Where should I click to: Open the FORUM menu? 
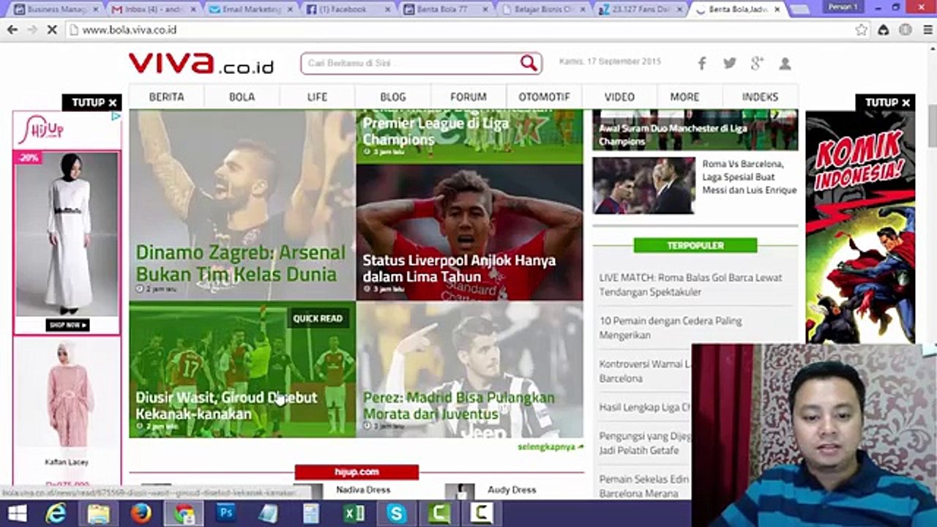pos(468,97)
